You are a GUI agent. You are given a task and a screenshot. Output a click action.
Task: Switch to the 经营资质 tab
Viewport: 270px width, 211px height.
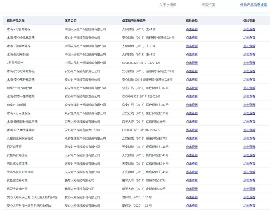coord(208,5)
